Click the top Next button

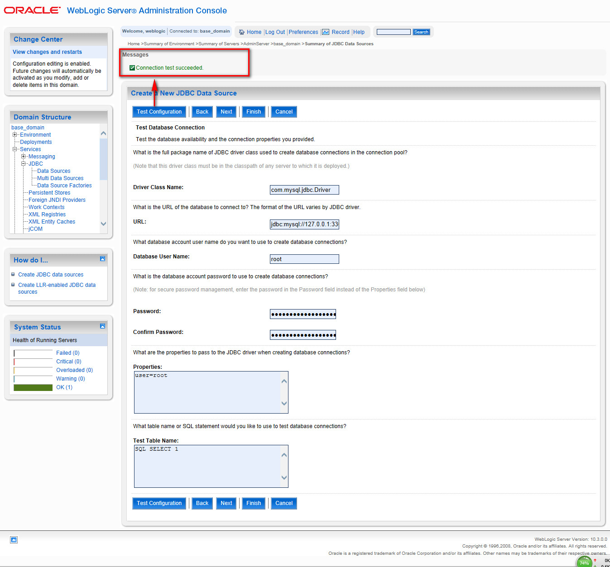(x=226, y=112)
